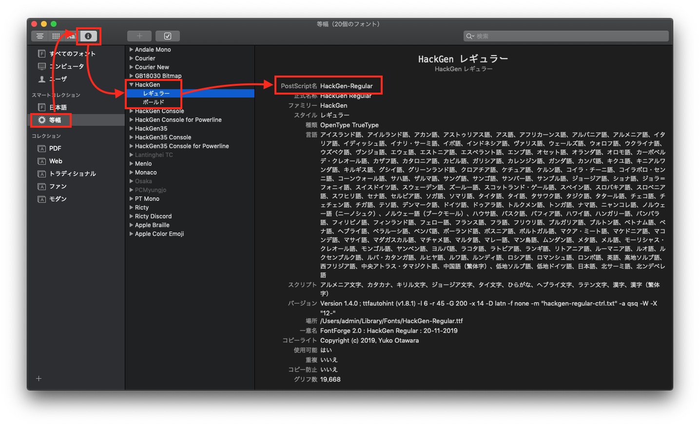Image resolution: width=700 pixels, height=426 pixels.
Task: Click the computer monitor icon
Action: [x=42, y=66]
